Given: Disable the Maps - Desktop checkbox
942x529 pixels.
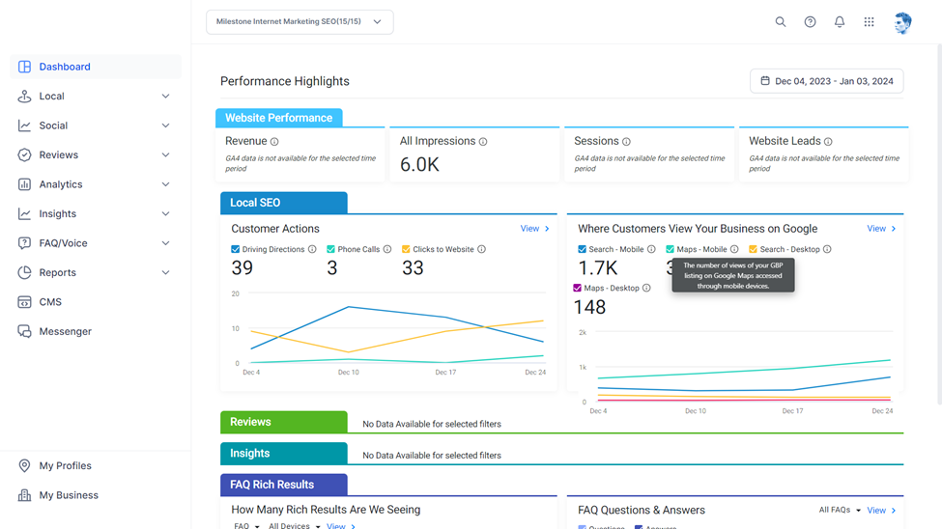Looking at the screenshot, I should click(578, 289).
